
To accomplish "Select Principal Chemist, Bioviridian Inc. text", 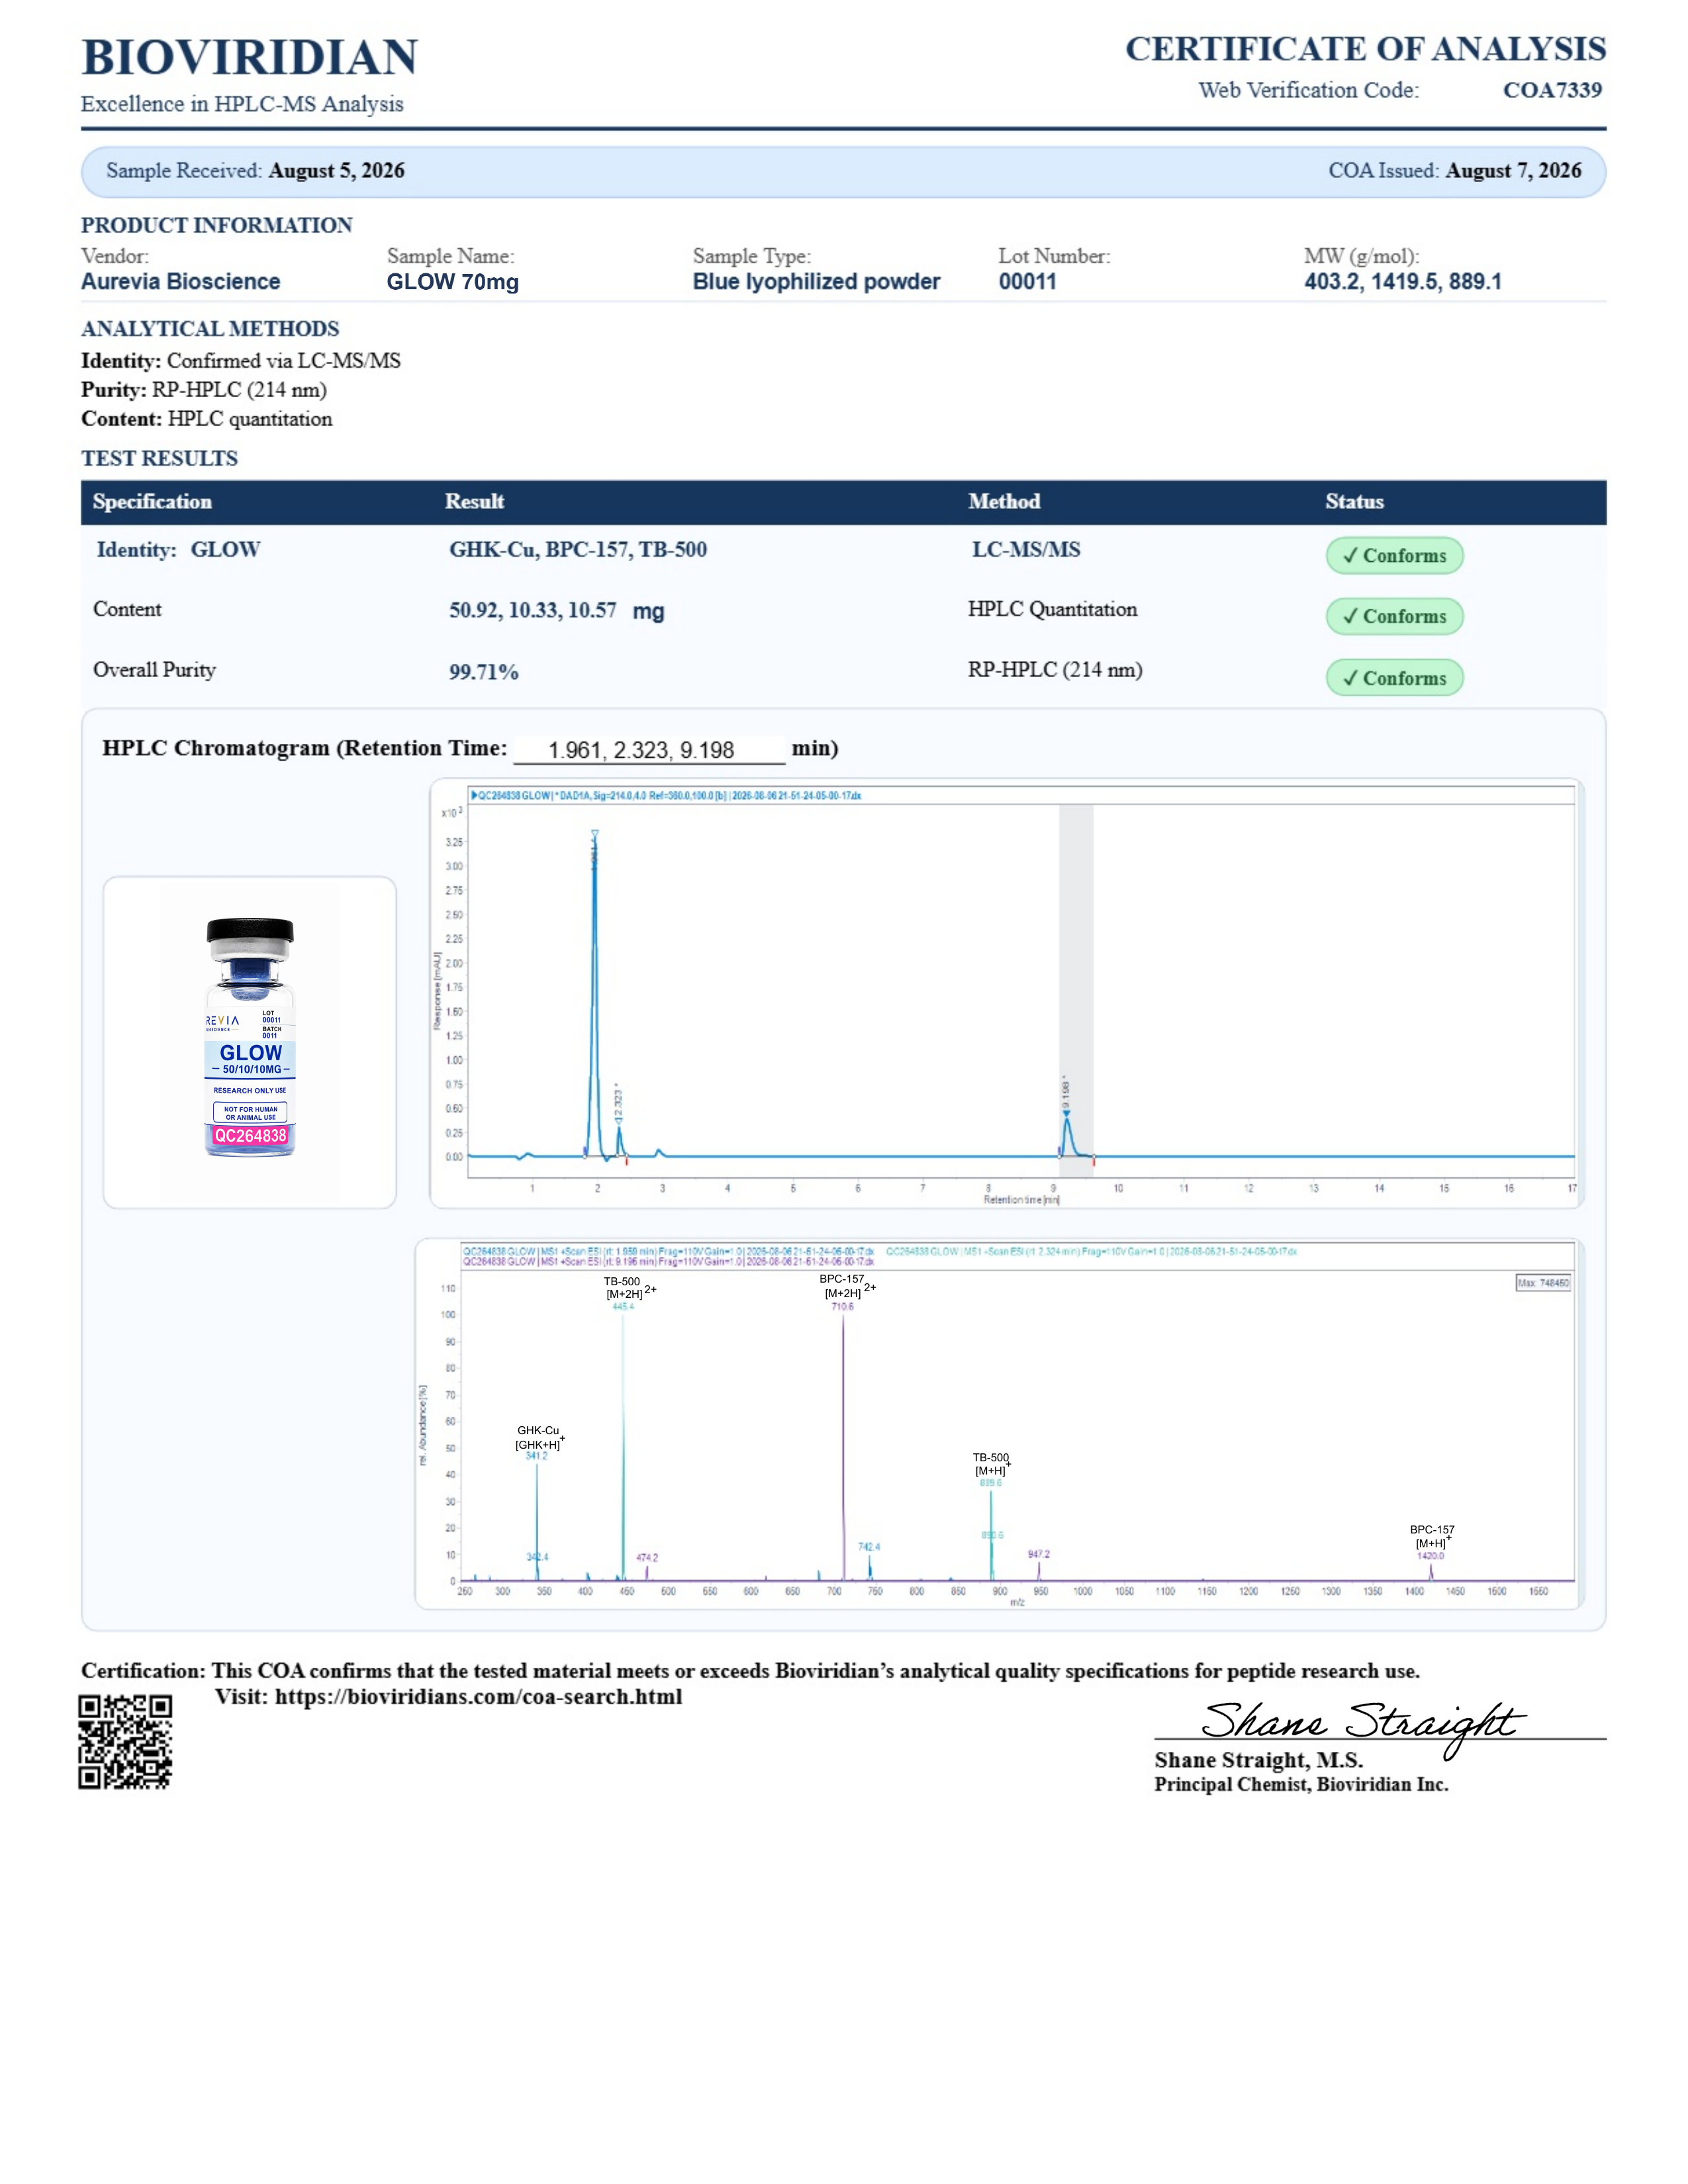I will [1301, 1785].
